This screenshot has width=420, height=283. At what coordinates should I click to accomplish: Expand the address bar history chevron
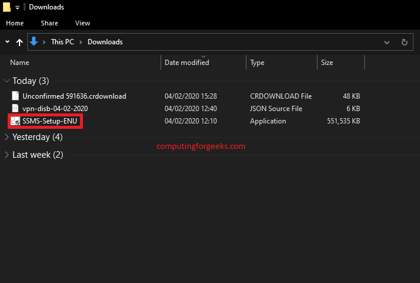pyautogui.click(x=386, y=42)
